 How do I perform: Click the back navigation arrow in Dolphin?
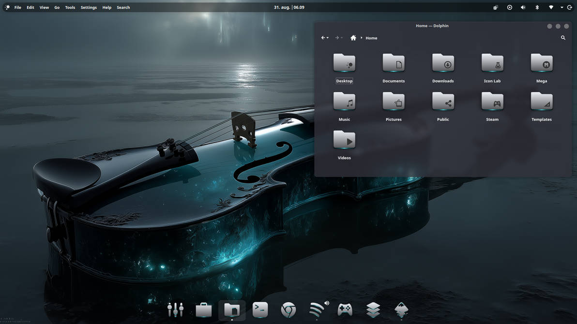tap(322, 37)
